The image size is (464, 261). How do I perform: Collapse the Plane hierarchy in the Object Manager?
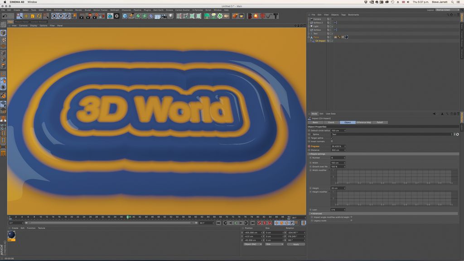click(309, 37)
